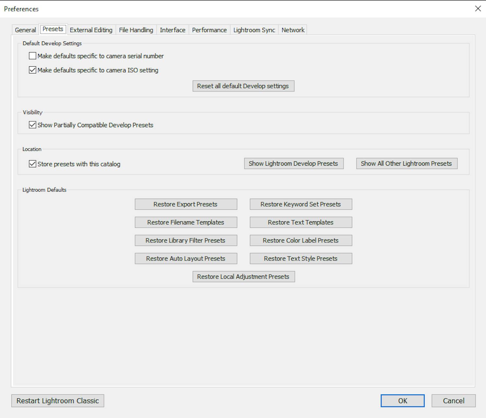Uncheck Store presets with this catalog
The width and height of the screenshot is (486, 418).
click(x=32, y=164)
